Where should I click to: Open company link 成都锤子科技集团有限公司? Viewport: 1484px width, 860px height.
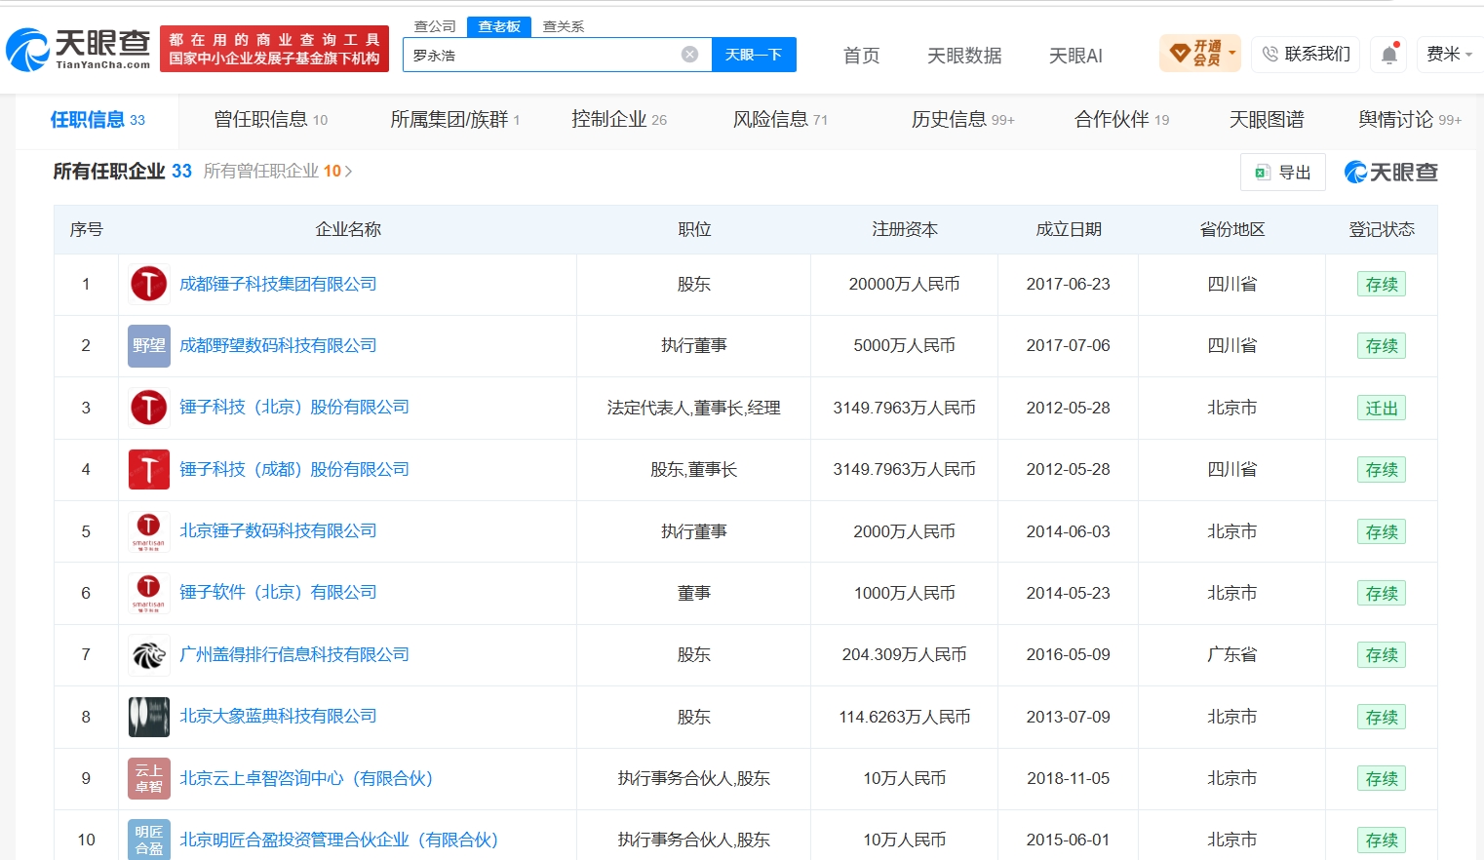coord(278,285)
